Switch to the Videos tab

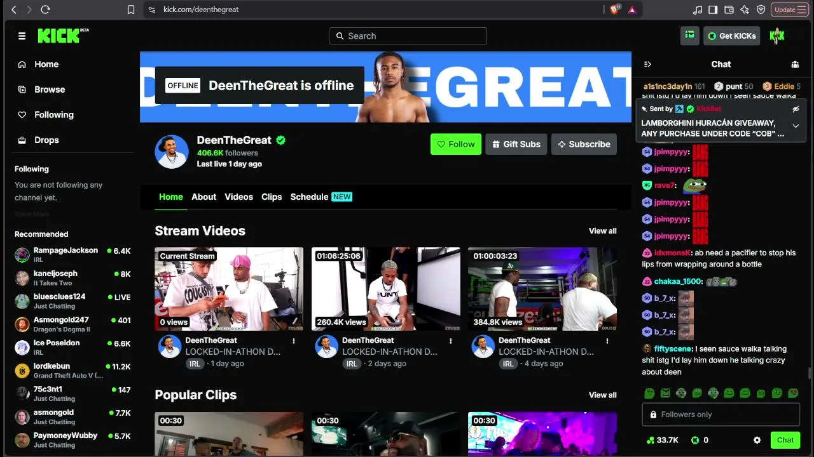[238, 197]
